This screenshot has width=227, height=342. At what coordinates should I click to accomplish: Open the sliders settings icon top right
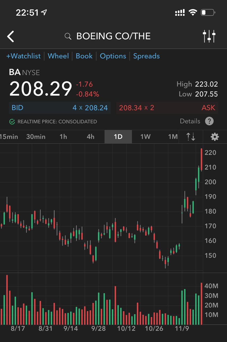[209, 36]
